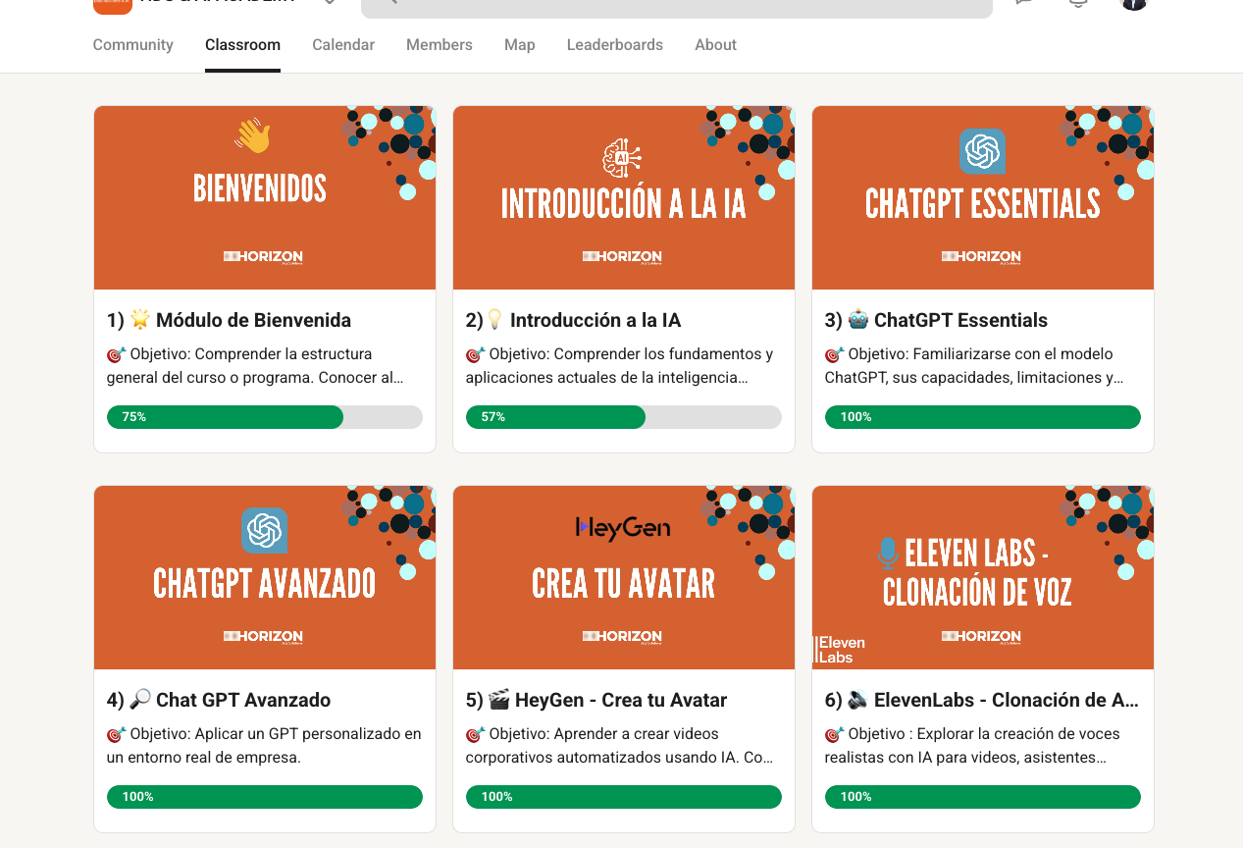The height and width of the screenshot is (848, 1243).
Task: Click the 'CHATGPT AVANZADO' banner heading
Action: click(x=264, y=584)
